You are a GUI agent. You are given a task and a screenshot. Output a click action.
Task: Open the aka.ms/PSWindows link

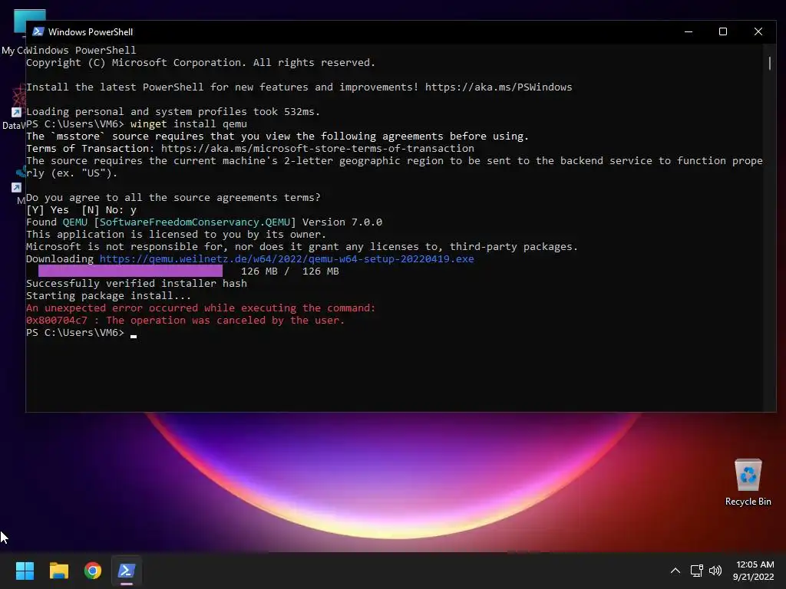click(x=498, y=87)
